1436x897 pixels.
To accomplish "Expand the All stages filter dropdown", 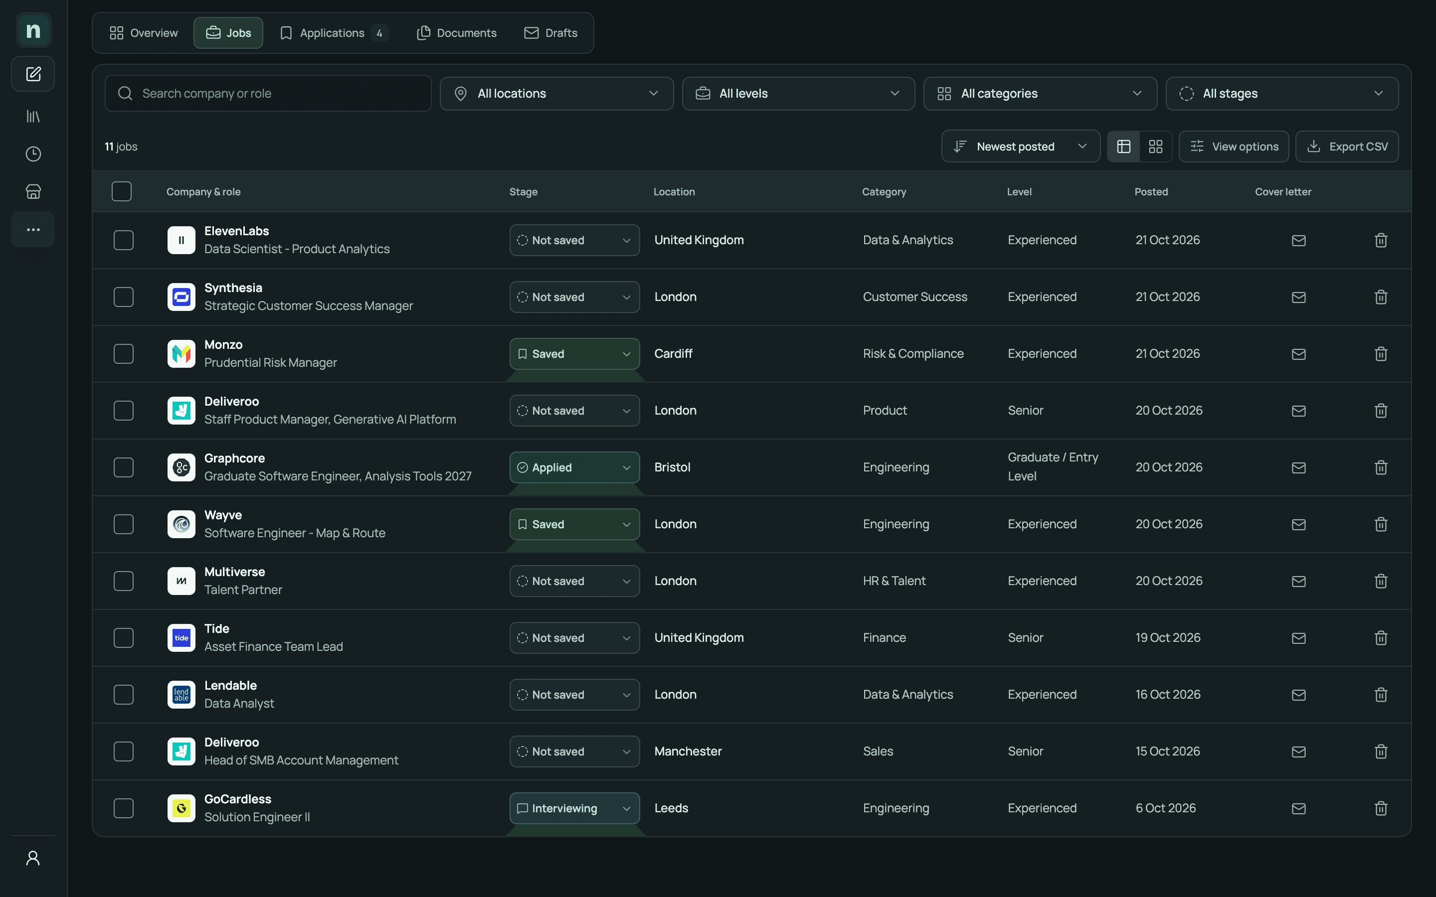I will 1282,94.
